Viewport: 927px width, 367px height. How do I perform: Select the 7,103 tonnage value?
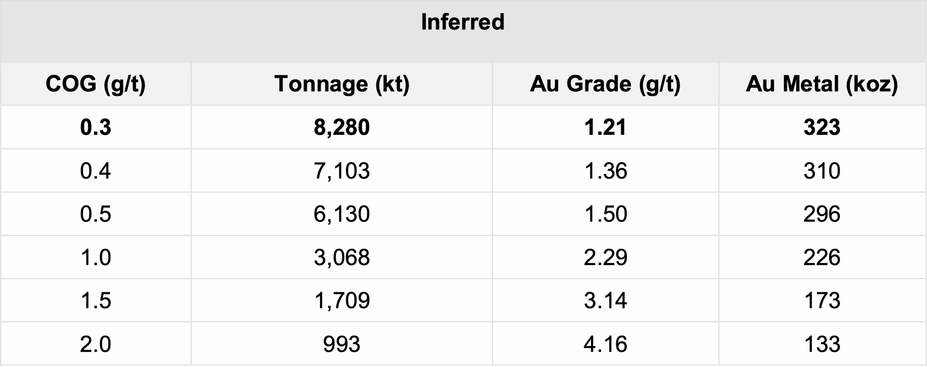(x=342, y=171)
